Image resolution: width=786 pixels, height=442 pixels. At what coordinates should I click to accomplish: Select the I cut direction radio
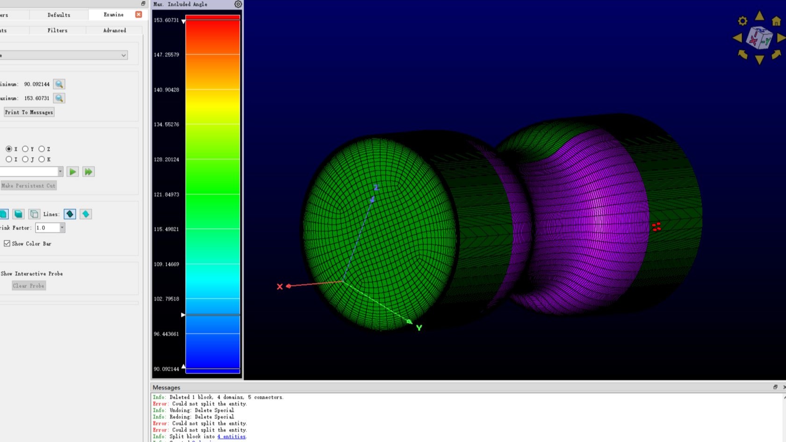[9, 159]
